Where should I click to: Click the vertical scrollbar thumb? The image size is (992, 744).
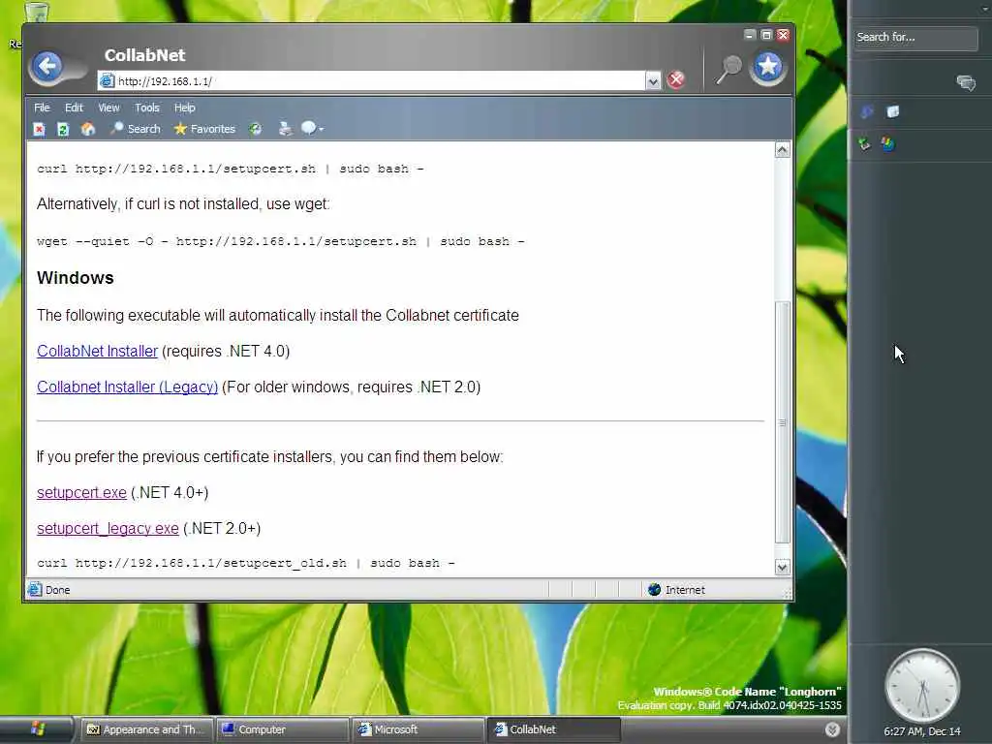[x=783, y=422]
